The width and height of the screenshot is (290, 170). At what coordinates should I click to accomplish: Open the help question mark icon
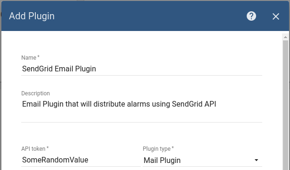pos(251,16)
